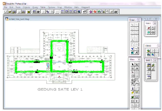Select the Polygon Select tool
The image size is (162, 111).
click(x=137, y=68)
